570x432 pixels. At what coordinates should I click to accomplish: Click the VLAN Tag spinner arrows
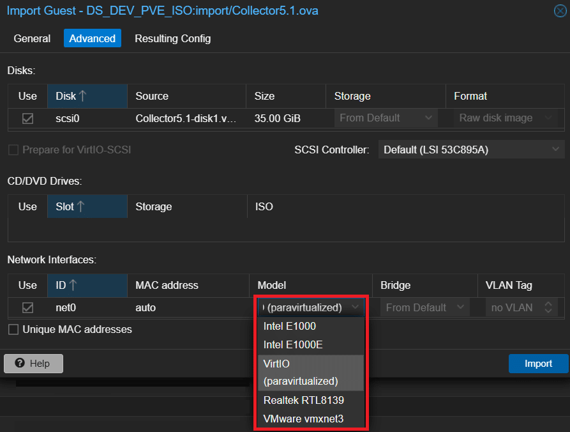pos(547,307)
